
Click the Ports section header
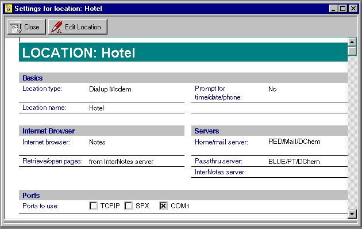click(x=183, y=195)
